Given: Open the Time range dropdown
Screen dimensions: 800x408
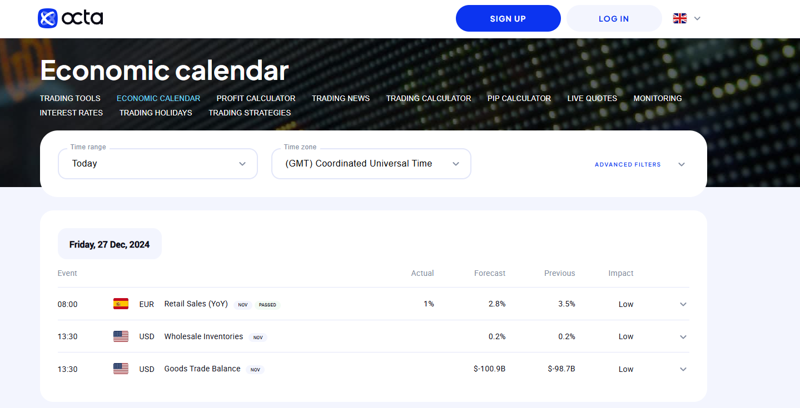Looking at the screenshot, I should [x=158, y=164].
